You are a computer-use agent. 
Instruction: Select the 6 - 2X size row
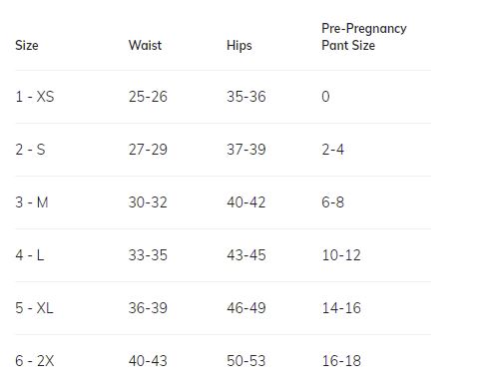(224, 361)
